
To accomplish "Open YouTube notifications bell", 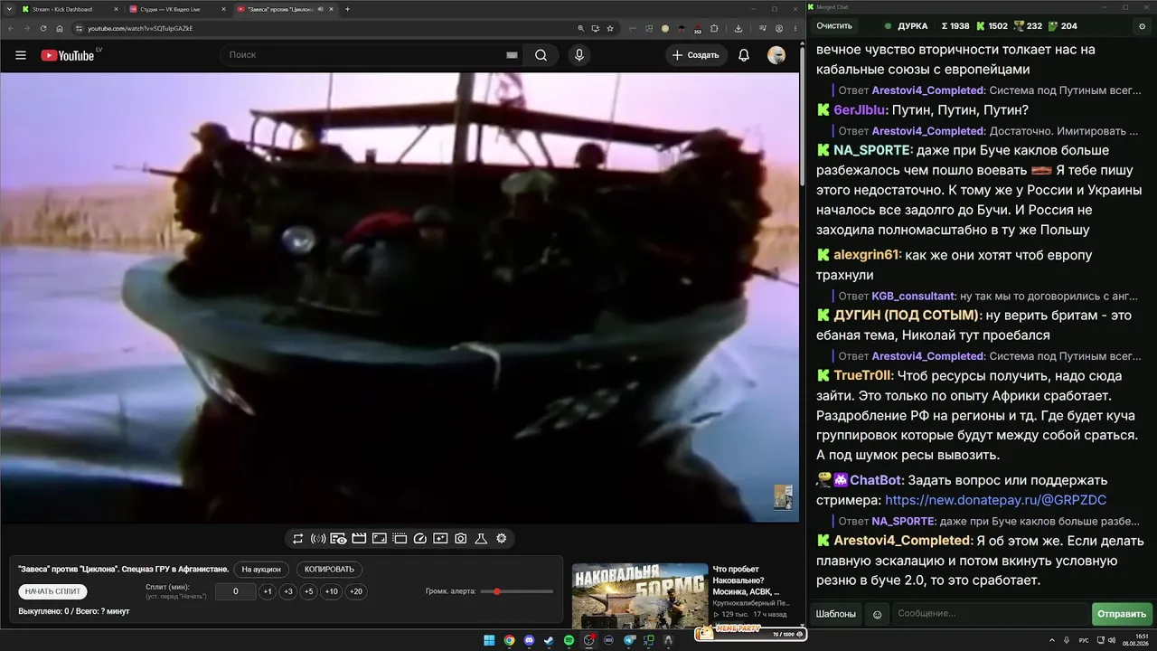I will point(744,55).
